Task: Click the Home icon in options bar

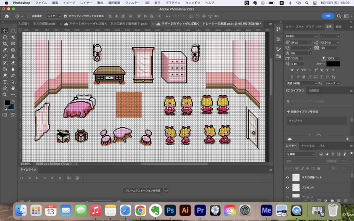Action: pyautogui.click(x=7, y=16)
